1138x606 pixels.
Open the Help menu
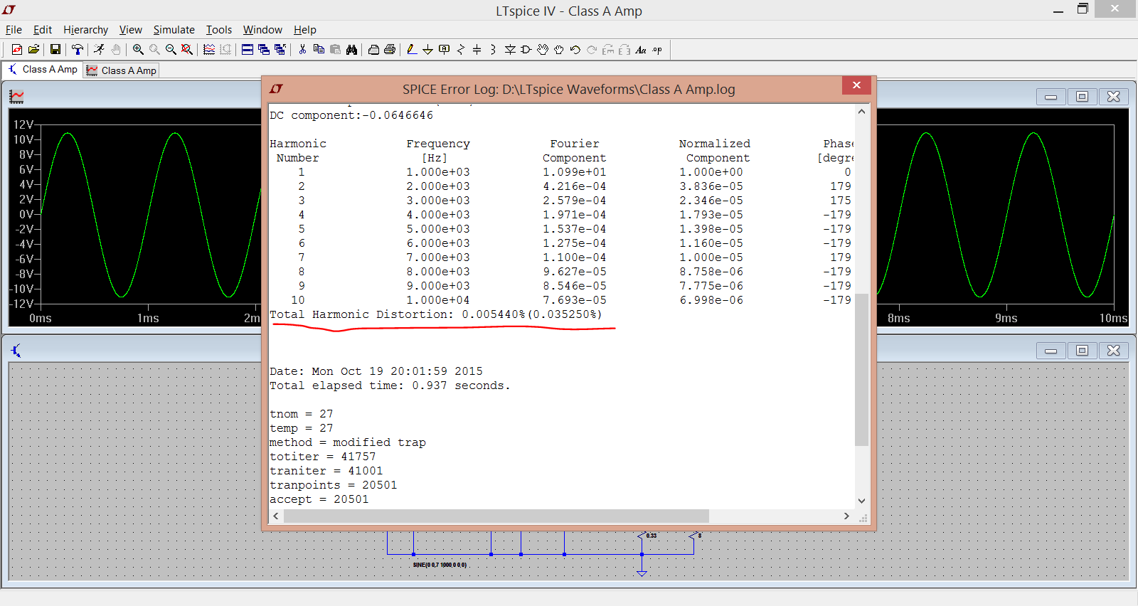[304, 30]
